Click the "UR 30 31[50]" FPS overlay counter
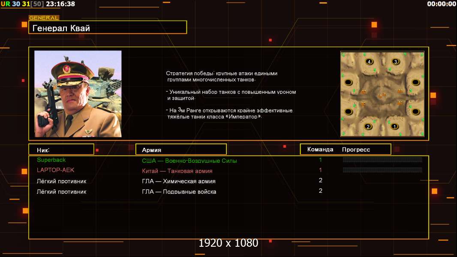This screenshot has width=457, height=257. pyautogui.click(x=22, y=4)
